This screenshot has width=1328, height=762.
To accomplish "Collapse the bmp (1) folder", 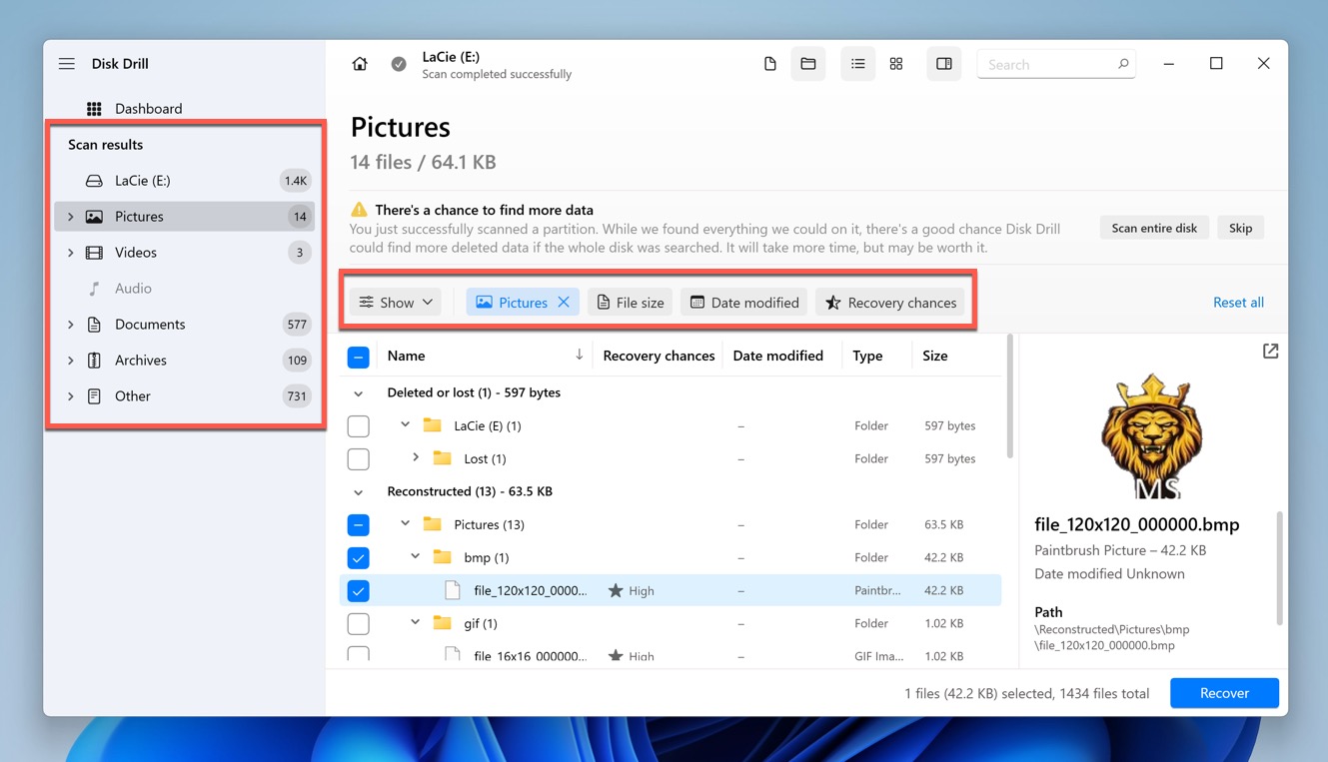I will [x=416, y=557].
